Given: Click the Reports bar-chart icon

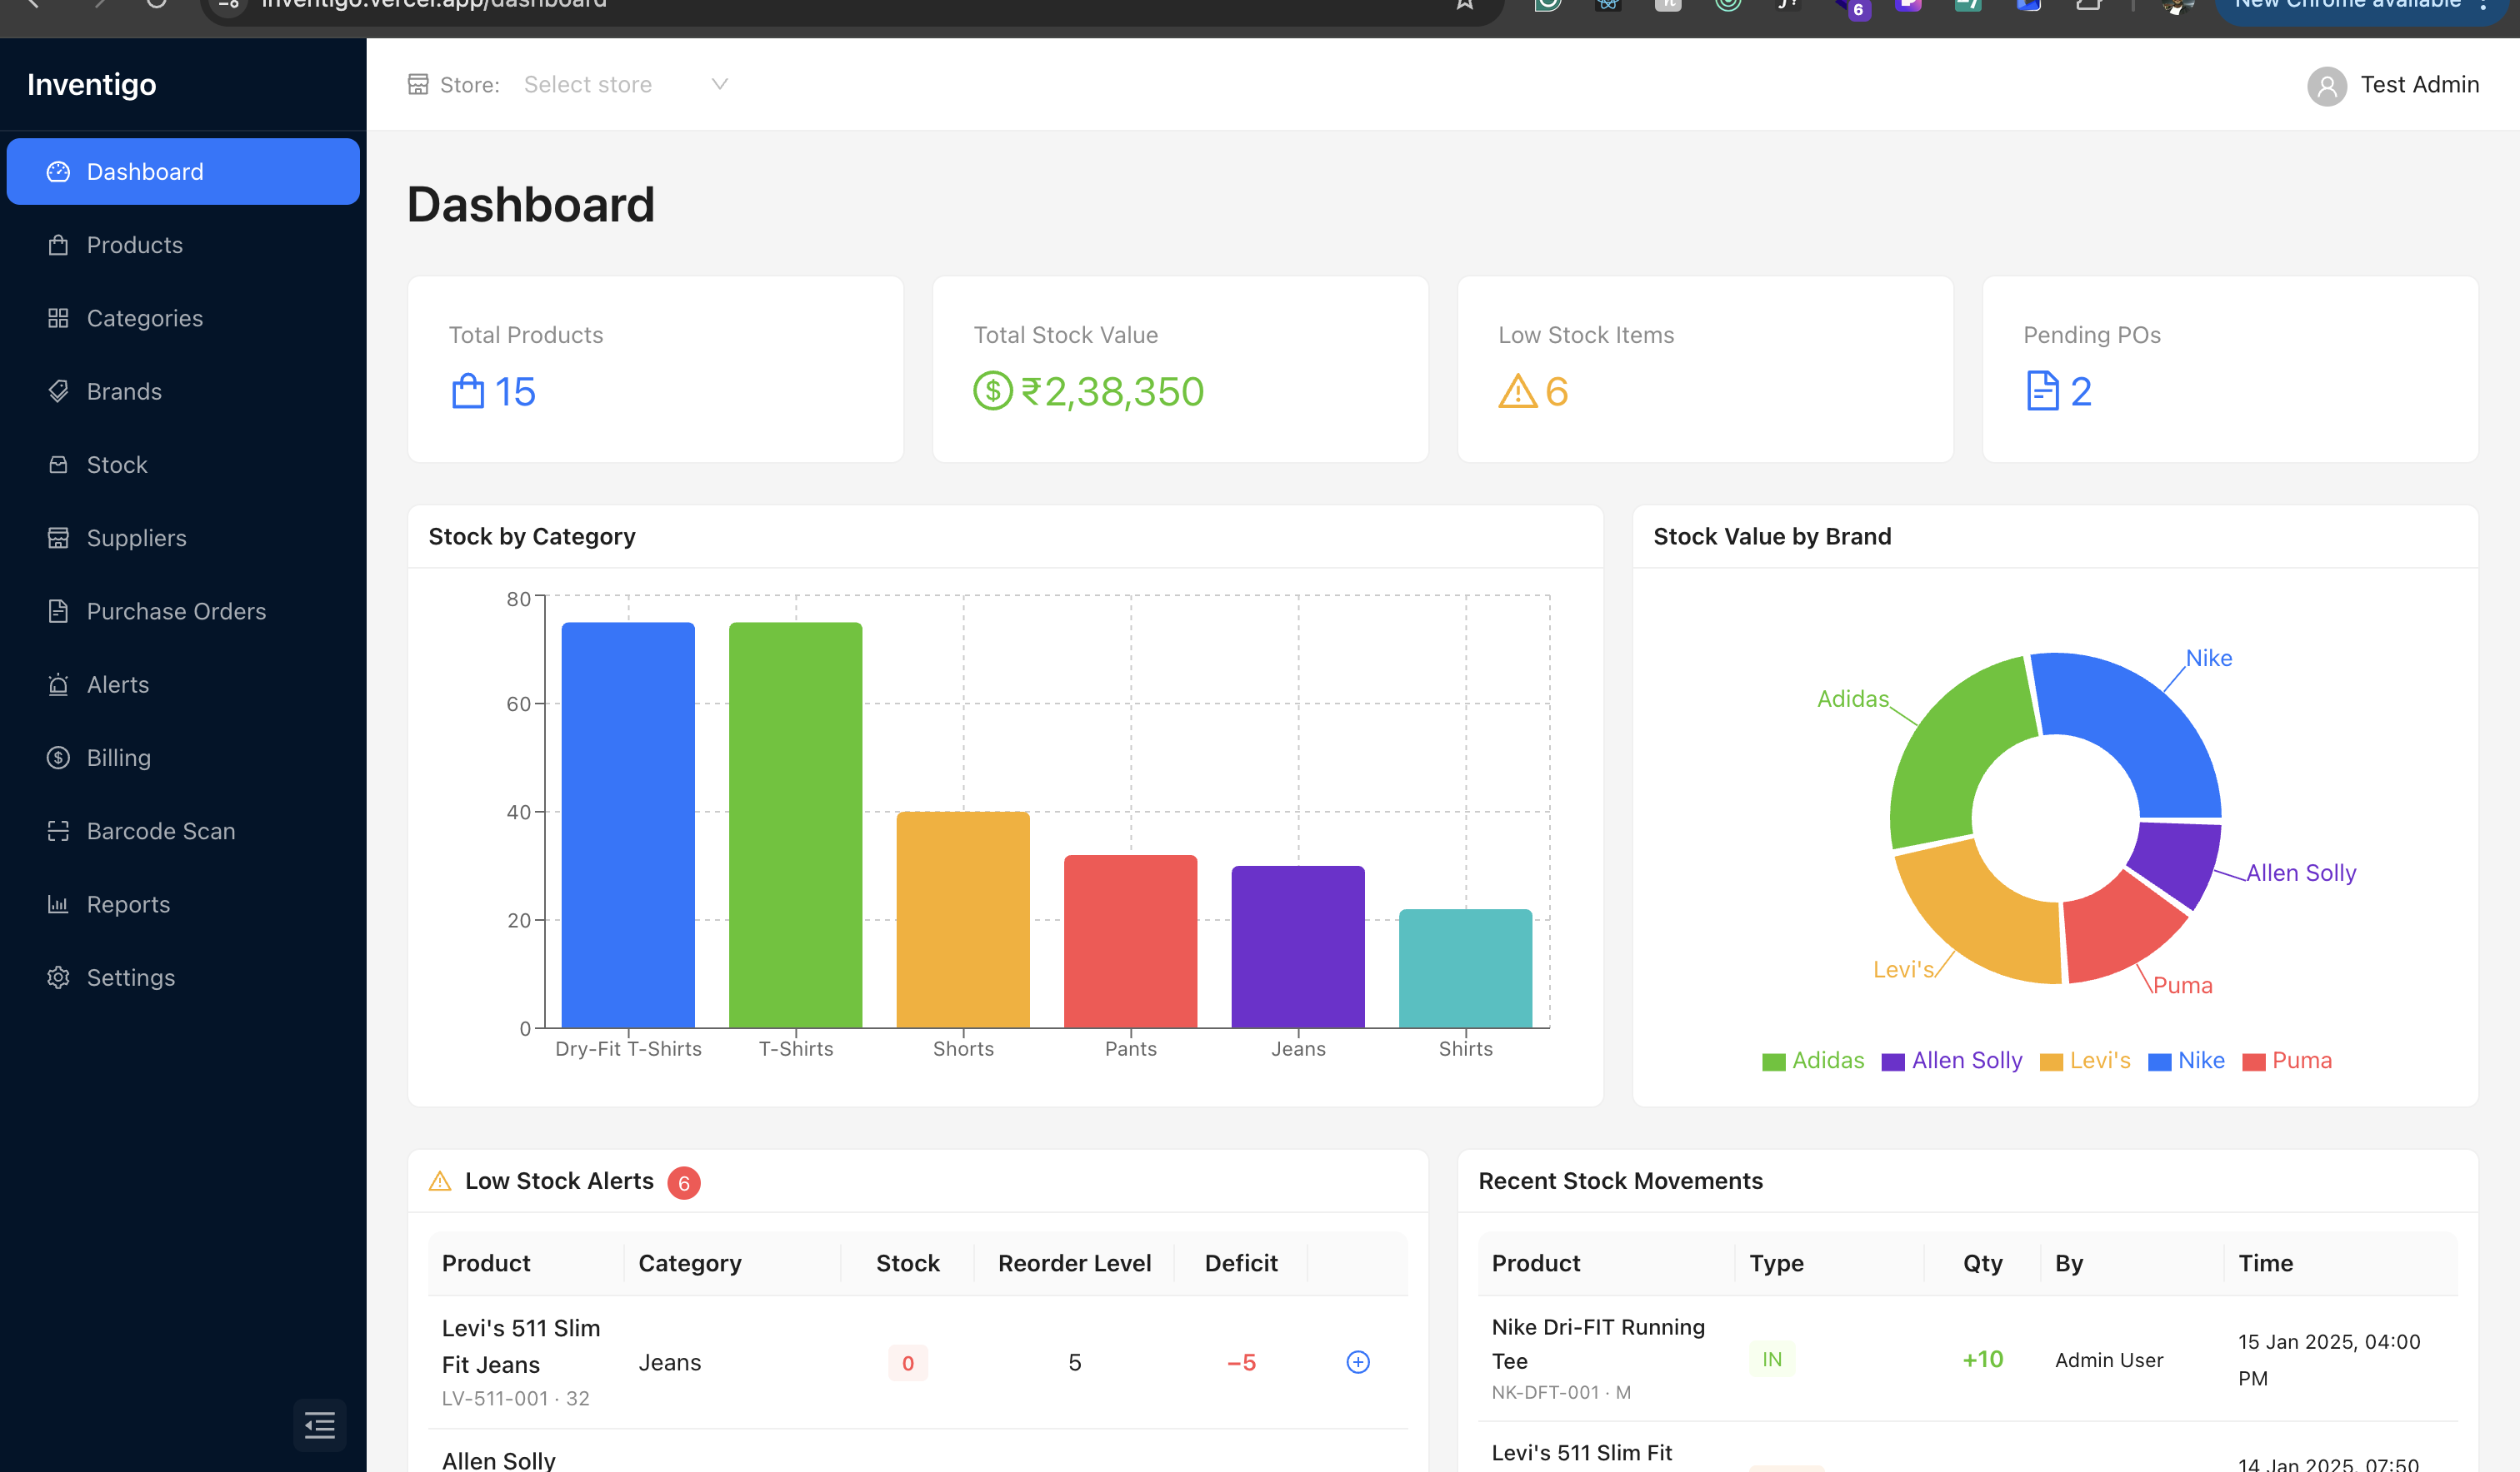Looking at the screenshot, I should (x=58, y=903).
